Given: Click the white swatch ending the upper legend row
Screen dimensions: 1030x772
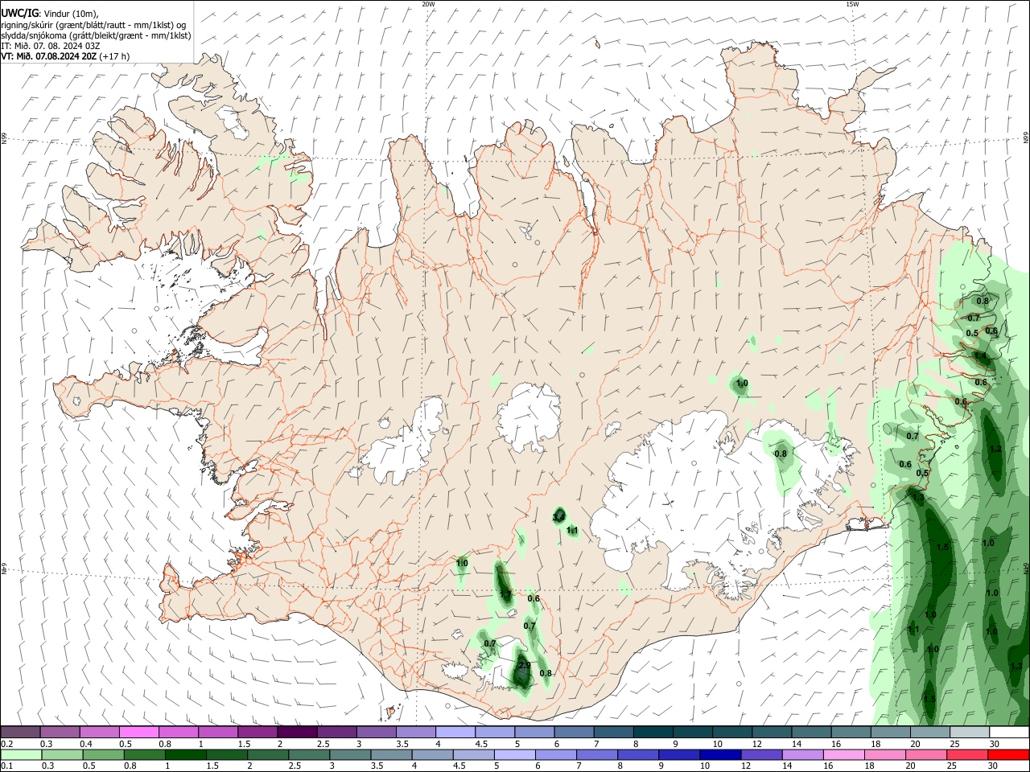Looking at the screenshot, I should pyautogui.click(x=1008, y=733).
